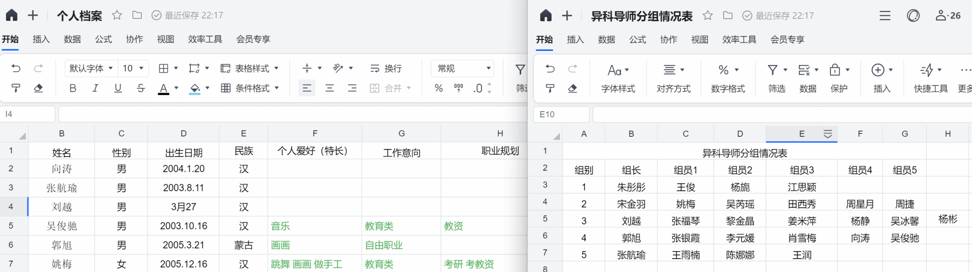This screenshot has width=972, height=272.
Task: Open 表格样式 table style menu
Action: tap(250, 68)
